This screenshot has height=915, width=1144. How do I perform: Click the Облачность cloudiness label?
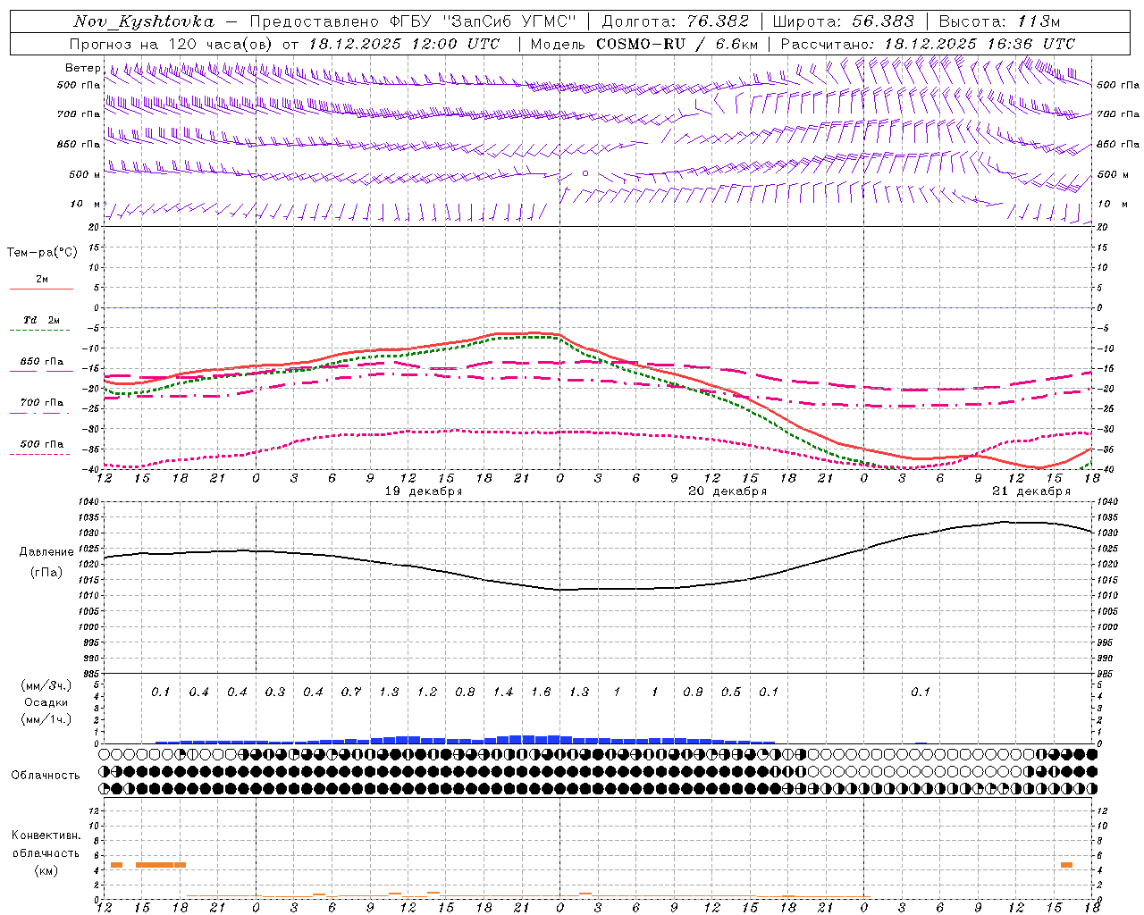(46, 776)
